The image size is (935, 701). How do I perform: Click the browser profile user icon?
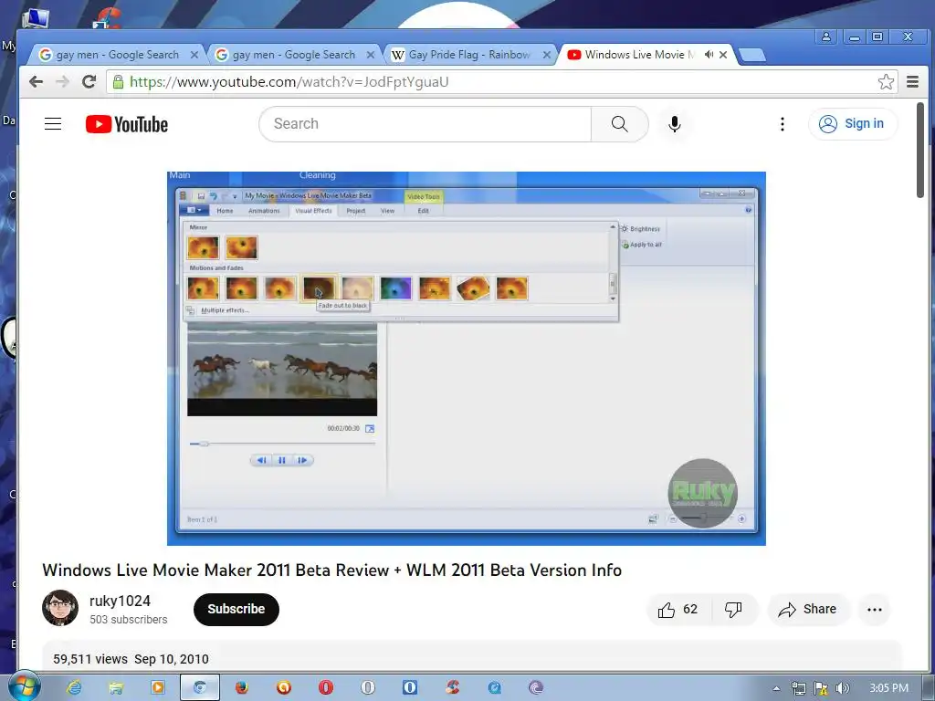click(826, 37)
